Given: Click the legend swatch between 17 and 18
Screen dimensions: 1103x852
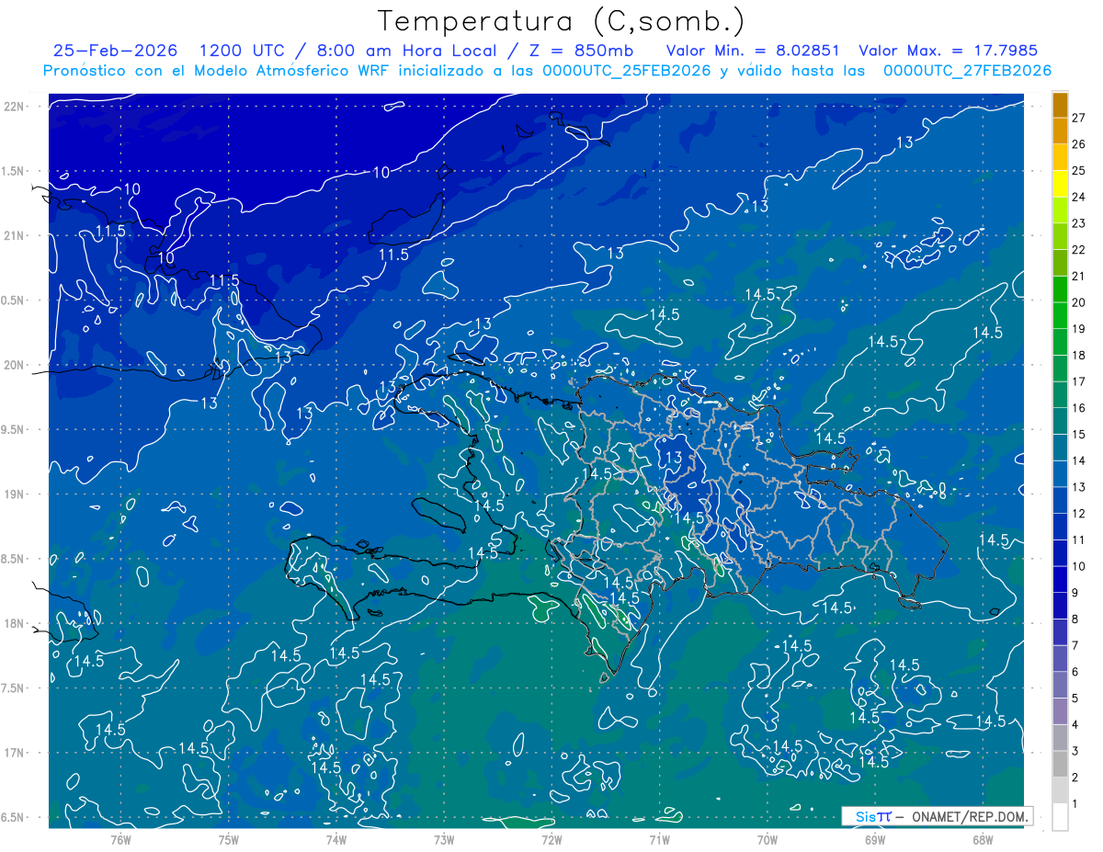Looking at the screenshot, I should coord(1060,369).
